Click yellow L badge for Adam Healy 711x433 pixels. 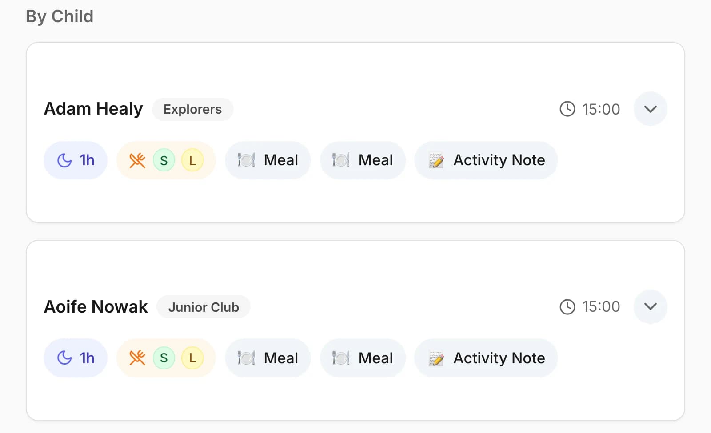192,160
